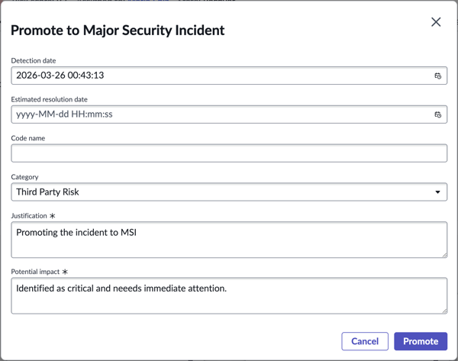Expand the Category dropdown arrow
The width and height of the screenshot is (458, 361).
pos(437,192)
